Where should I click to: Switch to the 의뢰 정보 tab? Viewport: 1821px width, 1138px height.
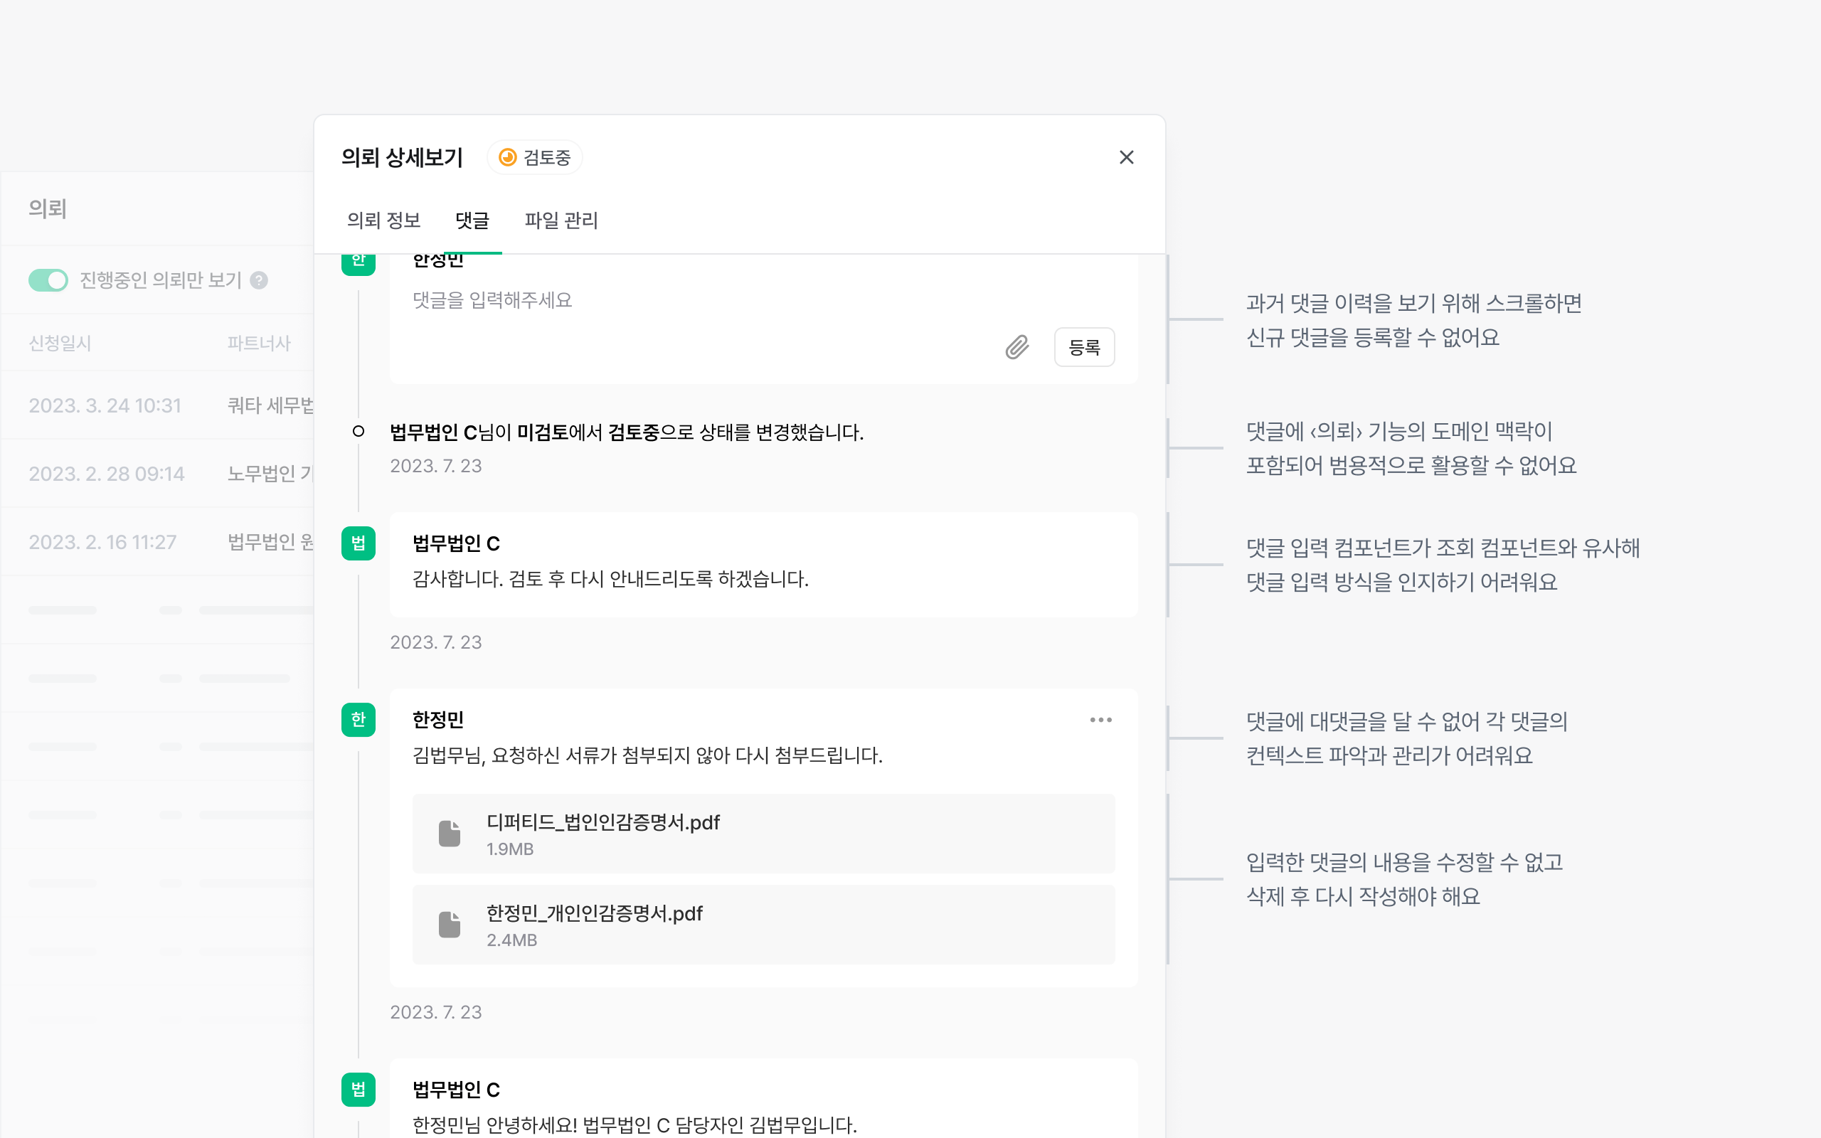(x=384, y=220)
